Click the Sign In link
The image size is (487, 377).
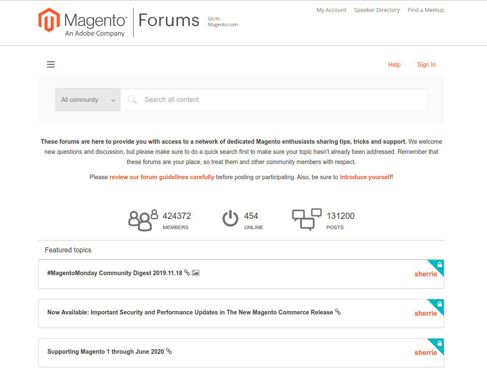point(427,65)
